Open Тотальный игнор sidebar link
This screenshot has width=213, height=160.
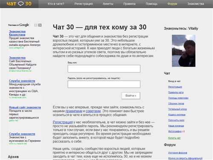click(x=178, y=109)
